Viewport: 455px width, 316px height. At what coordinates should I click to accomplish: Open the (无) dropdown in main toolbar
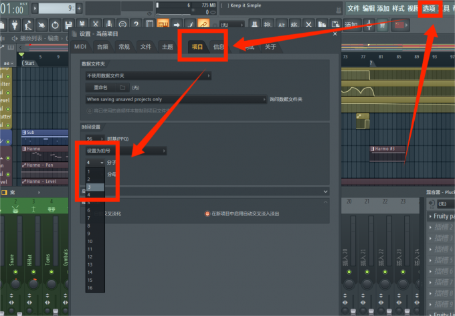point(232,25)
